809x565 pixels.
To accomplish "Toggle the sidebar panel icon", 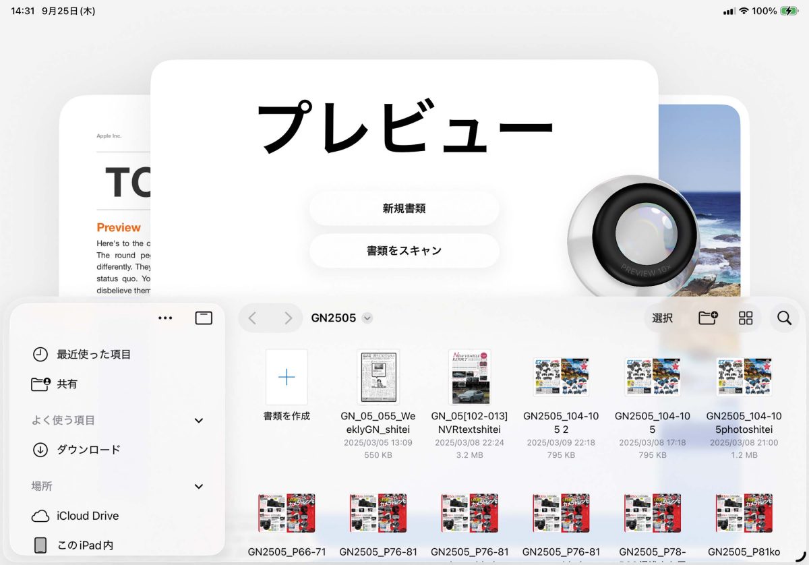I will coord(204,318).
